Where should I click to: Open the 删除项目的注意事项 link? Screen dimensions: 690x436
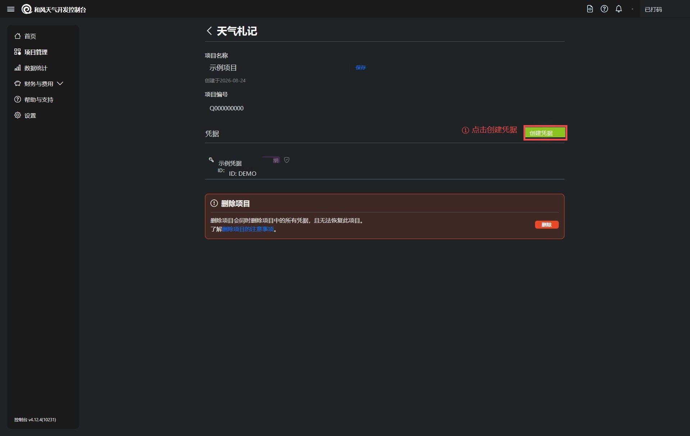[248, 229]
